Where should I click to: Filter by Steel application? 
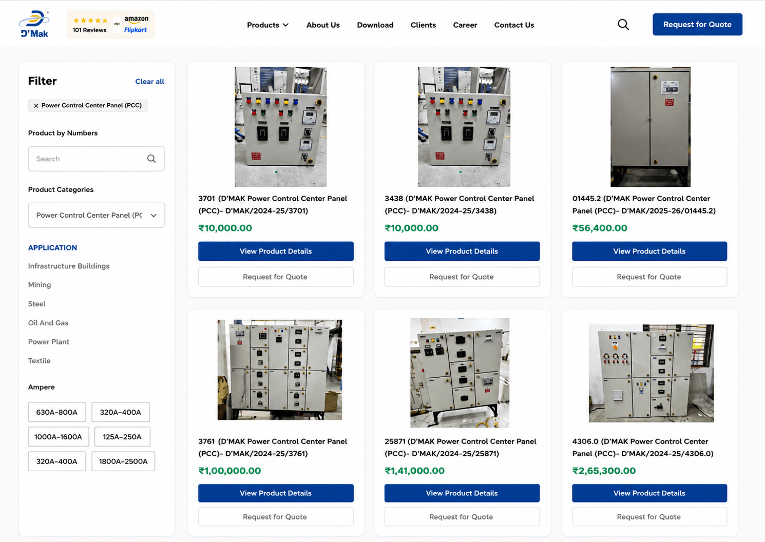(37, 304)
